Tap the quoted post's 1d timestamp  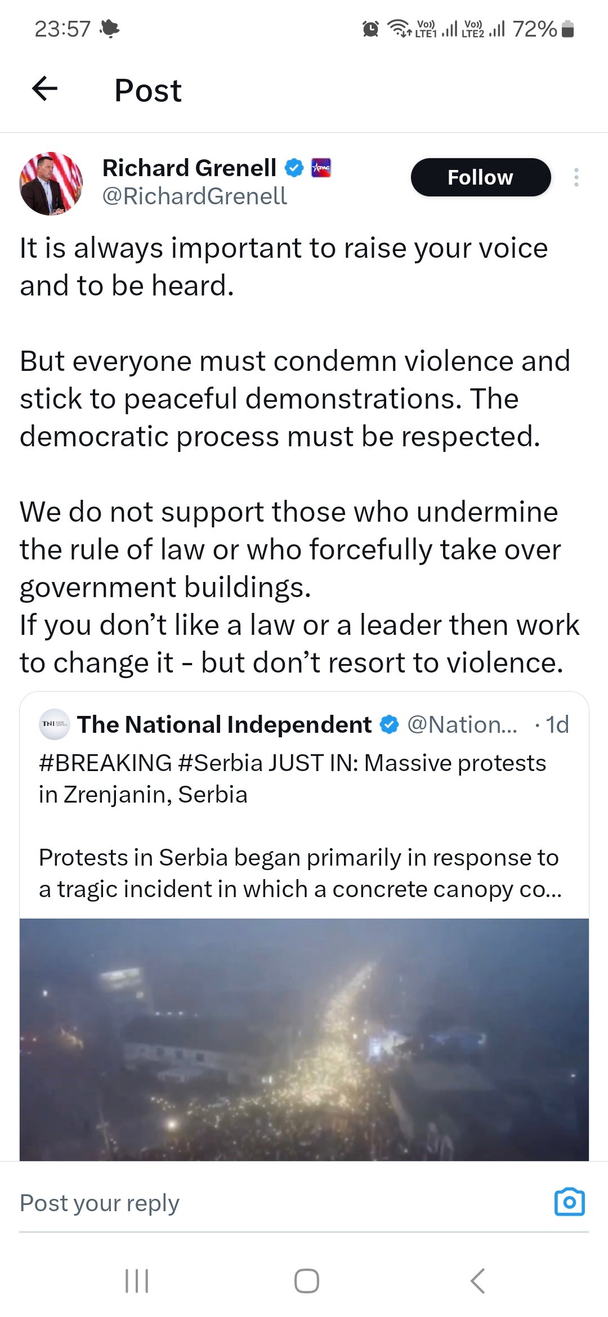click(x=557, y=724)
